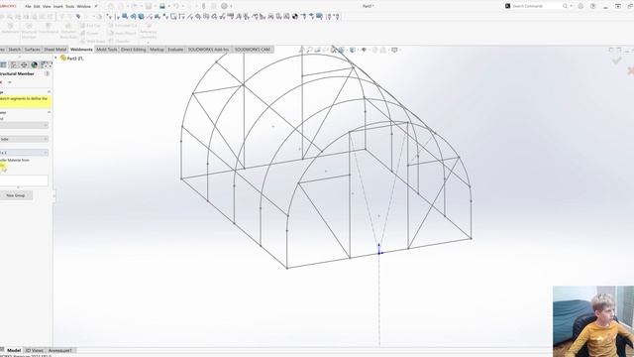Confirm with the green checkmark in viewport corner
The width and height of the screenshot is (634, 357).
pos(616,60)
